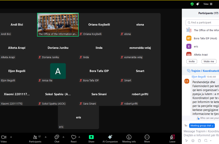Open the Meeting group chat recipient dropdown
Screen dimensions: 219x144
pyautogui.click(x=202, y=126)
